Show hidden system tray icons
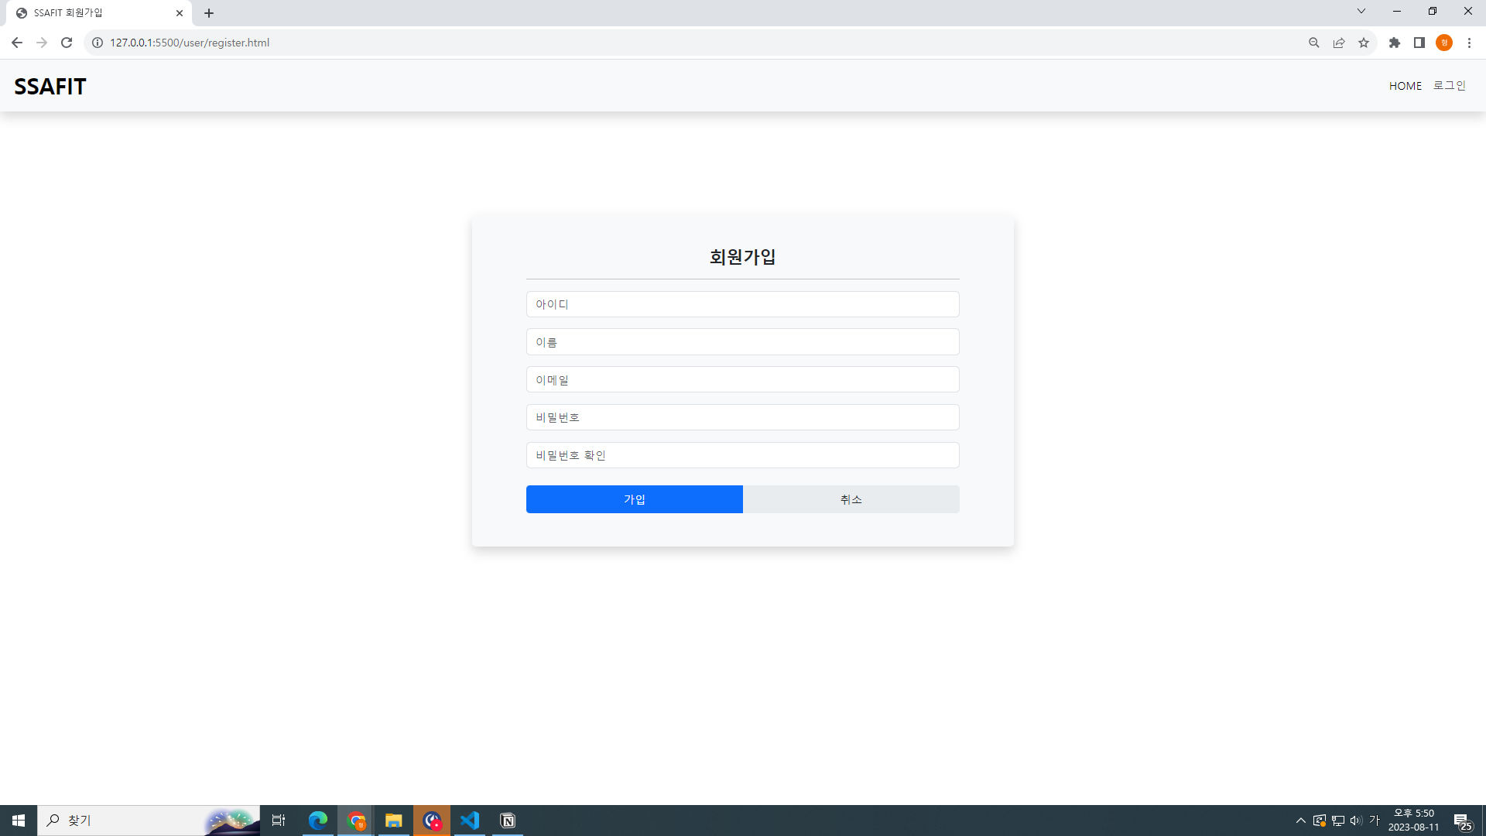Screen dimensions: 1486x836 coord(1301,821)
